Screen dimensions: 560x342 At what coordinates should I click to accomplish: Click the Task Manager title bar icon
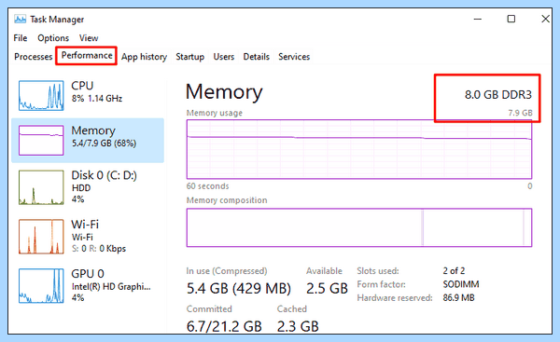[x=20, y=19]
